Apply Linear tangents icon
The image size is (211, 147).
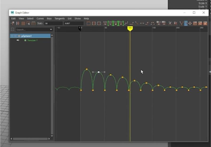137,24
